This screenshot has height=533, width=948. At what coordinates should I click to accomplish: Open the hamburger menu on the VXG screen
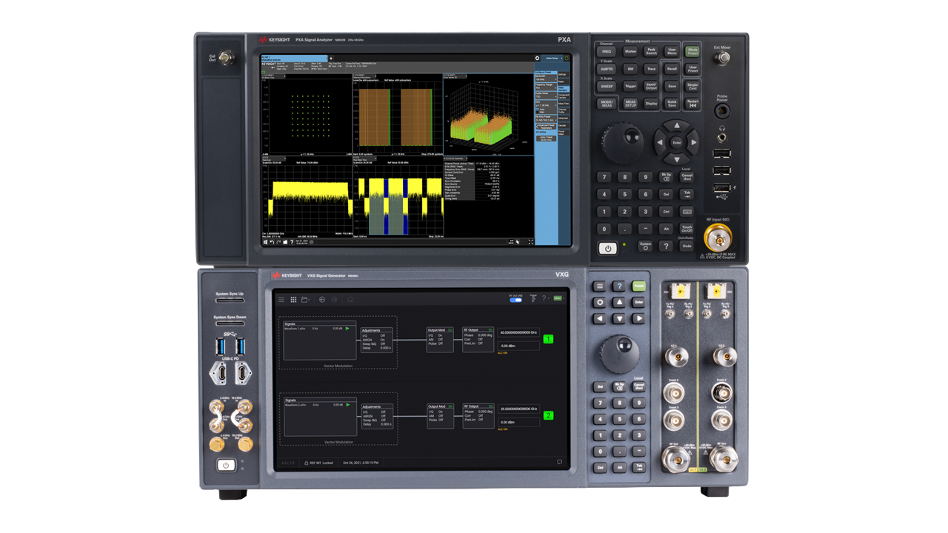(x=281, y=299)
